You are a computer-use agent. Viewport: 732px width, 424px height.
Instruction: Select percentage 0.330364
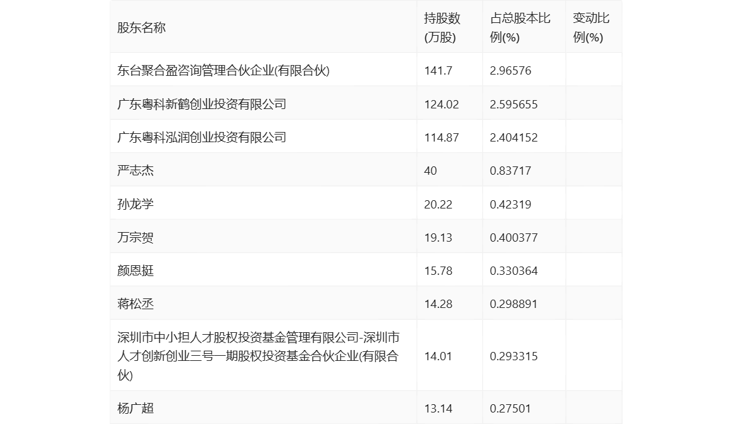coord(514,270)
